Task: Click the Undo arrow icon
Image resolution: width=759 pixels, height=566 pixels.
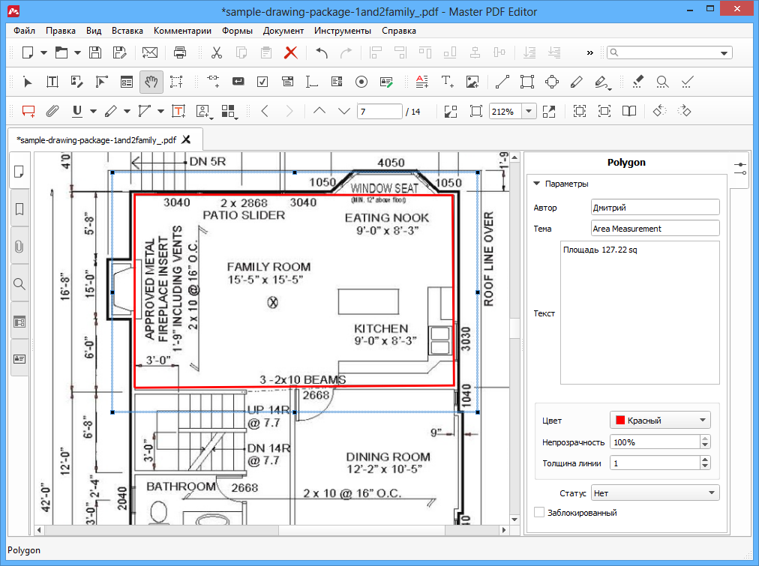Action: click(x=322, y=52)
